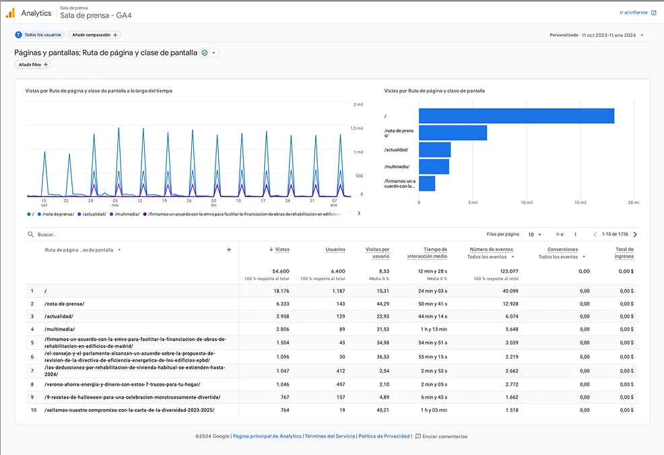Open Política de Privacidad link
664x455 pixels.
pos(384,436)
